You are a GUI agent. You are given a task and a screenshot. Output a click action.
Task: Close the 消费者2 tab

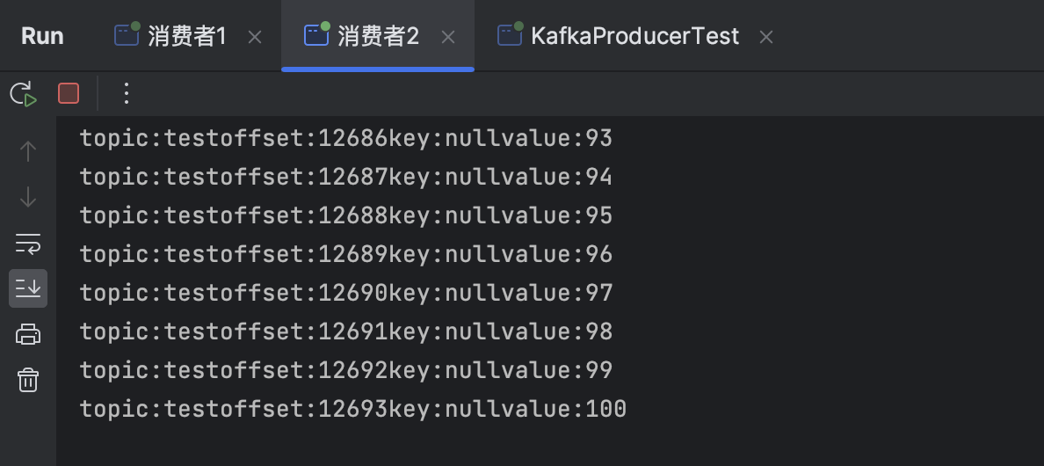(x=448, y=37)
